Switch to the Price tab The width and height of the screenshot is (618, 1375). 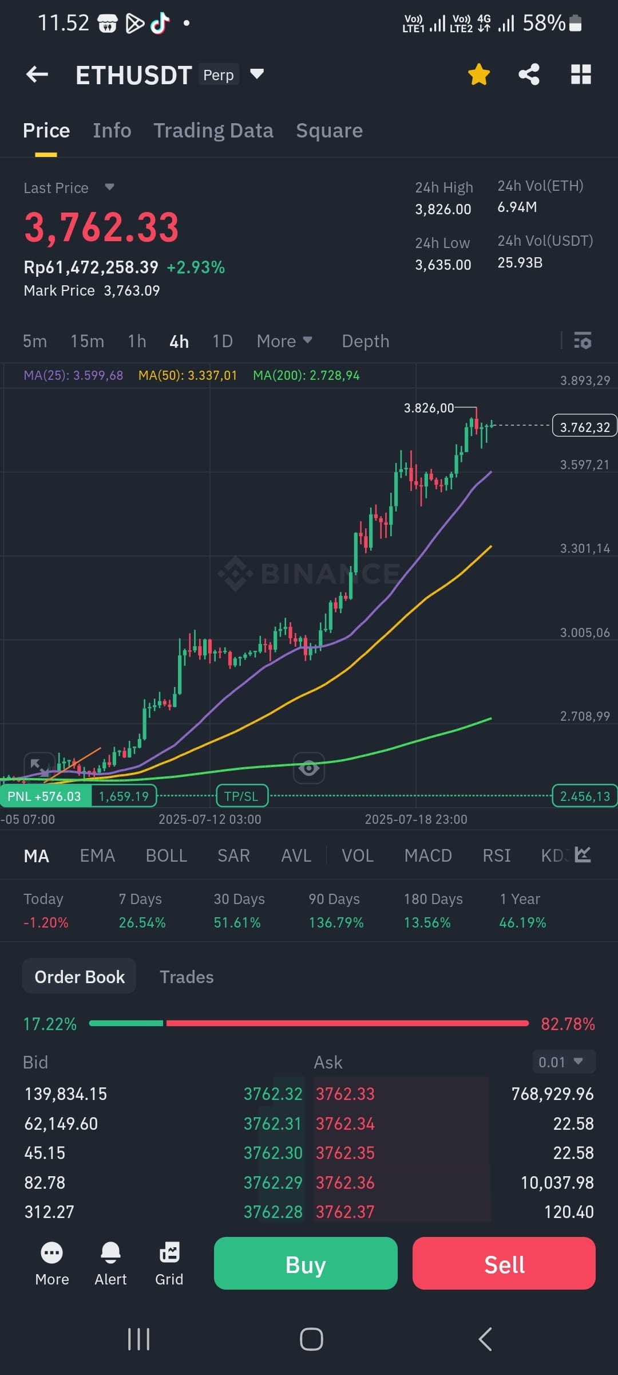(x=46, y=131)
